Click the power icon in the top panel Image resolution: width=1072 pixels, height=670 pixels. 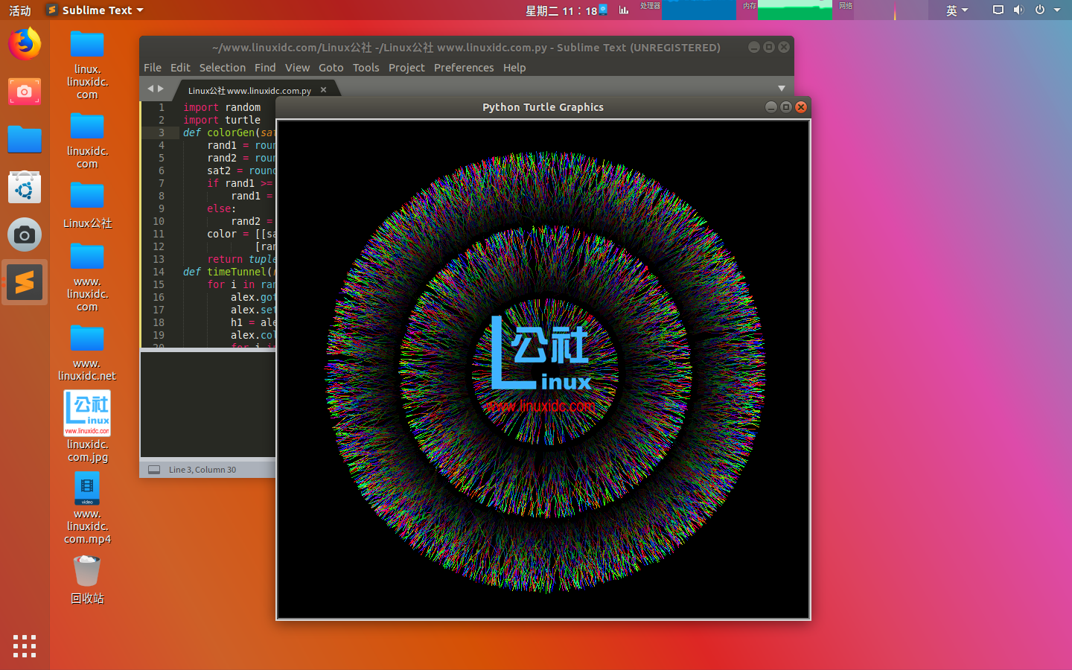click(1039, 10)
